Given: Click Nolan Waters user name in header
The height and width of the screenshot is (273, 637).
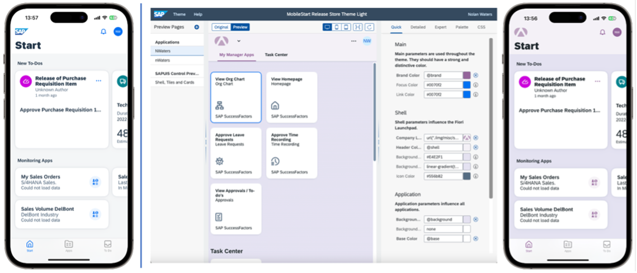Looking at the screenshot, I should tap(480, 14).
